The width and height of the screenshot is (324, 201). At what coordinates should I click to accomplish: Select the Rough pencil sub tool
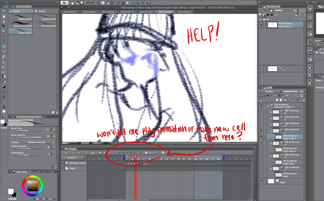(x=20, y=31)
